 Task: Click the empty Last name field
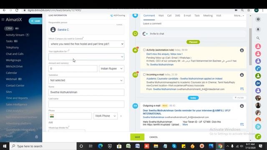[86, 104]
